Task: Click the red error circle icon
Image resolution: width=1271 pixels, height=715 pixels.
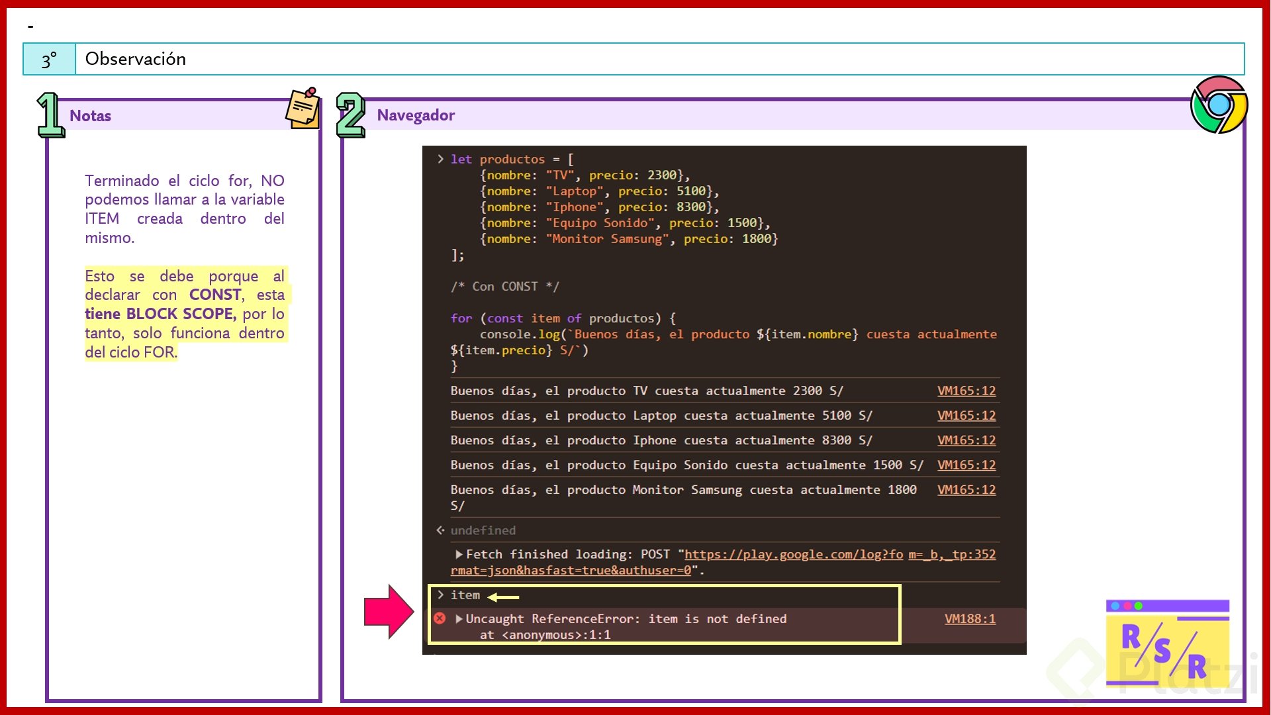Action: tap(440, 618)
